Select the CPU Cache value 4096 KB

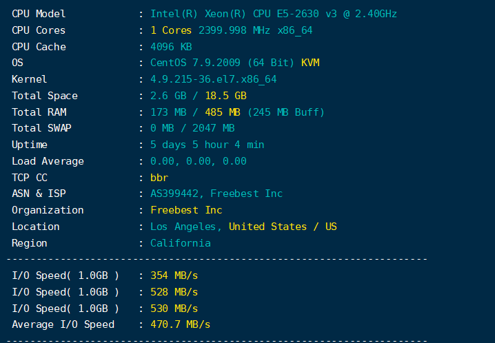point(171,47)
